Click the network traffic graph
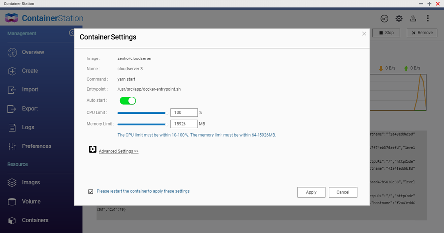The image size is (444, 233). click(x=398, y=92)
